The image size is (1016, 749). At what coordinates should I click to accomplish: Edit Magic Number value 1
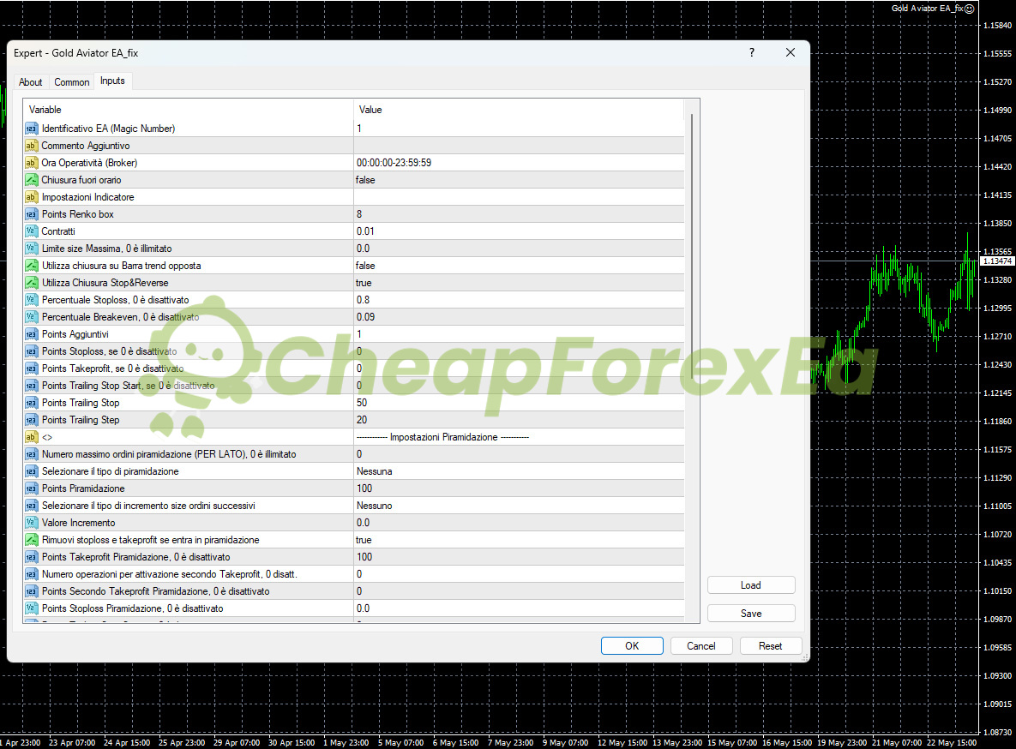(519, 129)
